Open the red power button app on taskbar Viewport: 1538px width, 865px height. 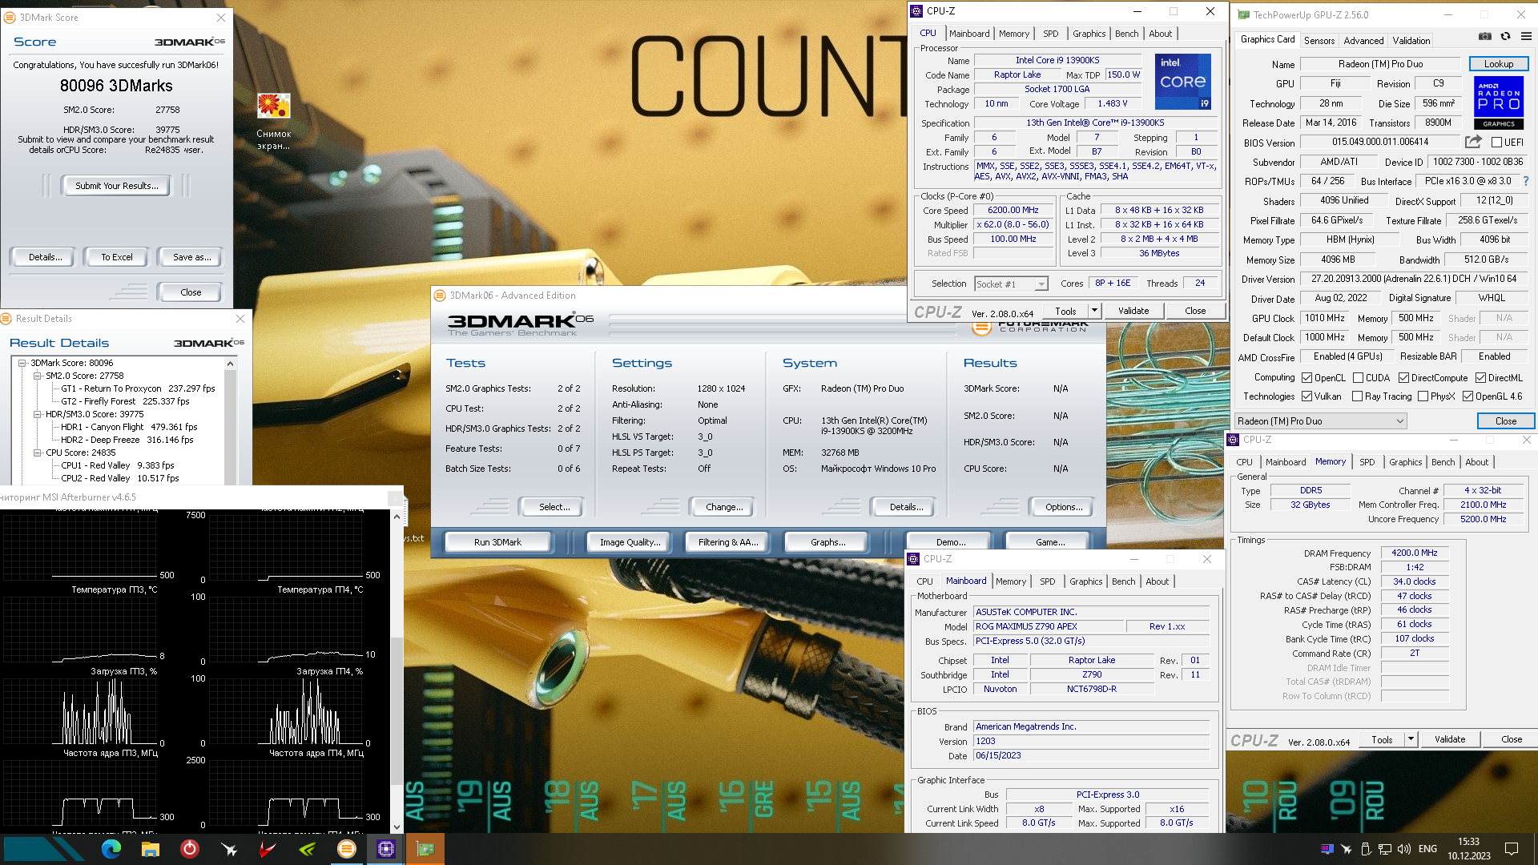tap(190, 849)
